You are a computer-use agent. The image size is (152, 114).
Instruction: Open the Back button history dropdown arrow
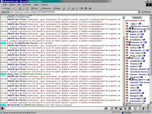pyautogui.click(x=11, y=8)
